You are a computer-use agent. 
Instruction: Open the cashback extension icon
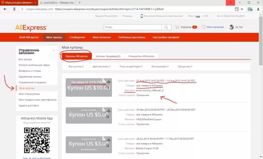click(x=250, y=9)
